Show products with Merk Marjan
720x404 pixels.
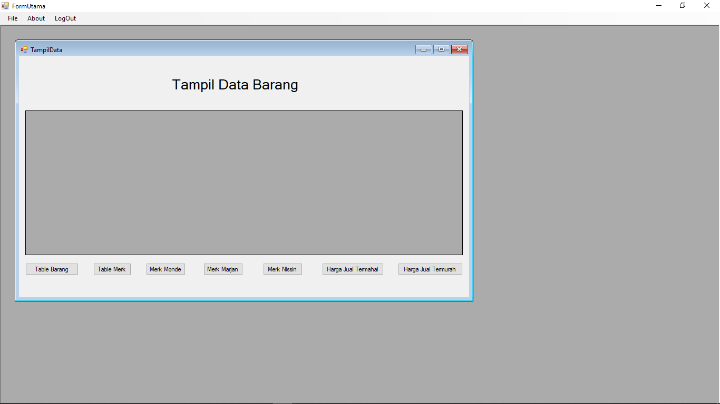tap(223, 269)
